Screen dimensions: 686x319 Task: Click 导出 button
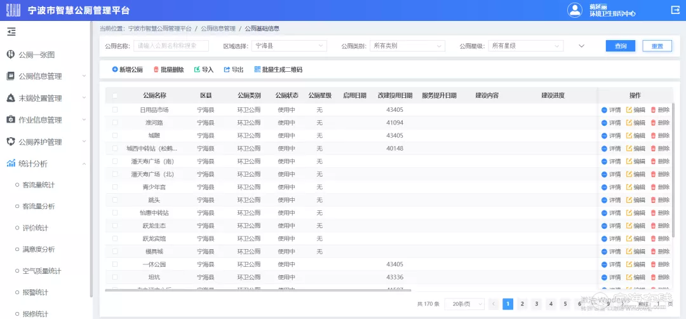point(234,69)
